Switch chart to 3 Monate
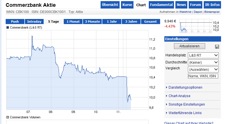Screen dimensions: 225x124 click(x=92, y=22)
